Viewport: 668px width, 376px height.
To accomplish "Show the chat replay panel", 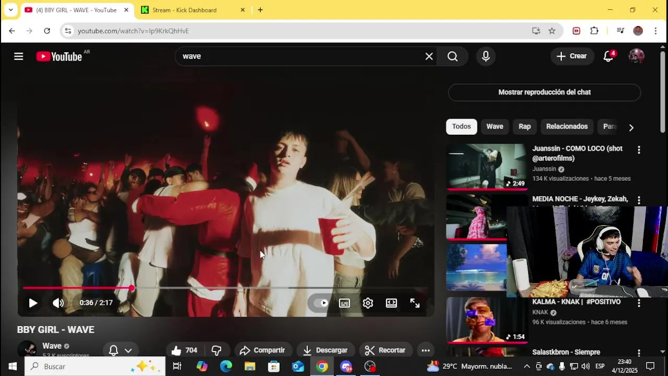I will 544,92.
